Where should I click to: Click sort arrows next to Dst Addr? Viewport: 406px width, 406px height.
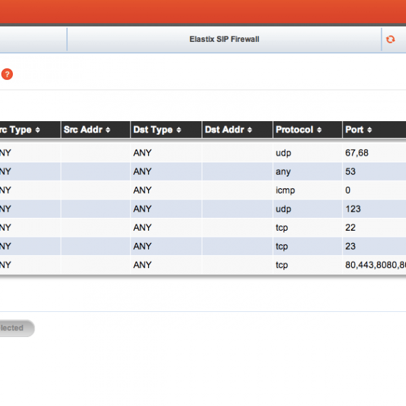click(x=250, y=130)
